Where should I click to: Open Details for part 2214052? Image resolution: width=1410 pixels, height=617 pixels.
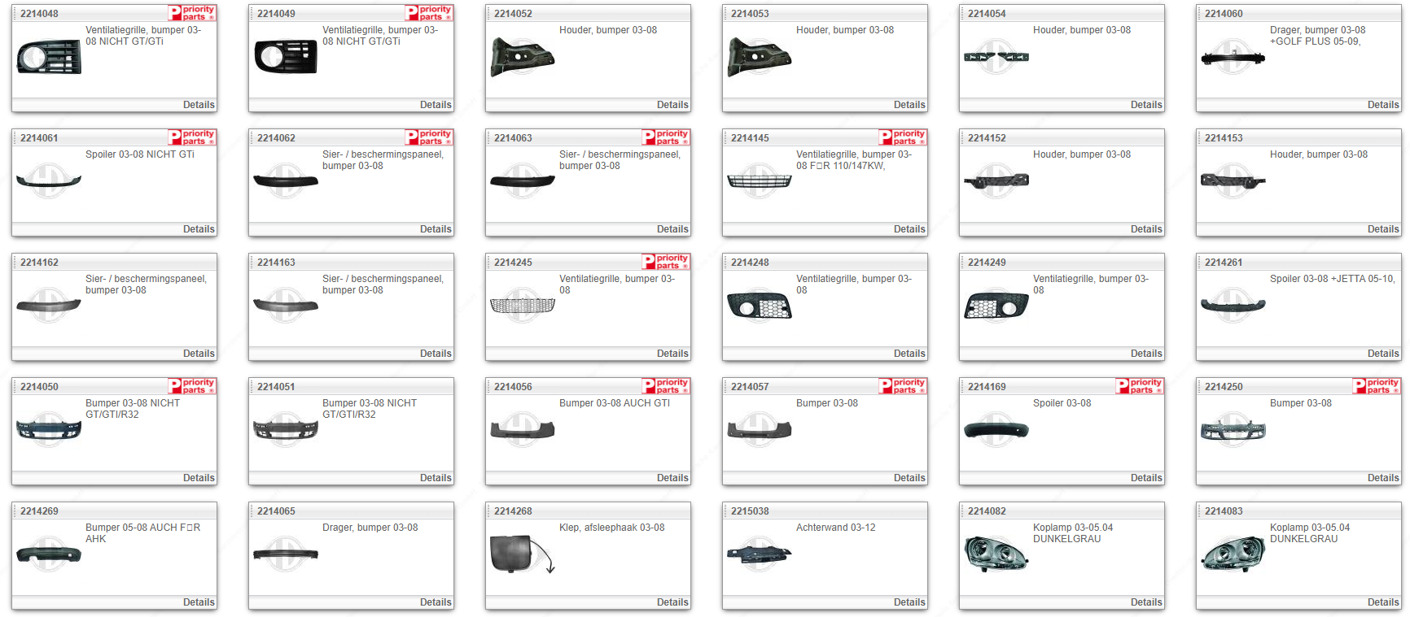[x=672, y=105]
